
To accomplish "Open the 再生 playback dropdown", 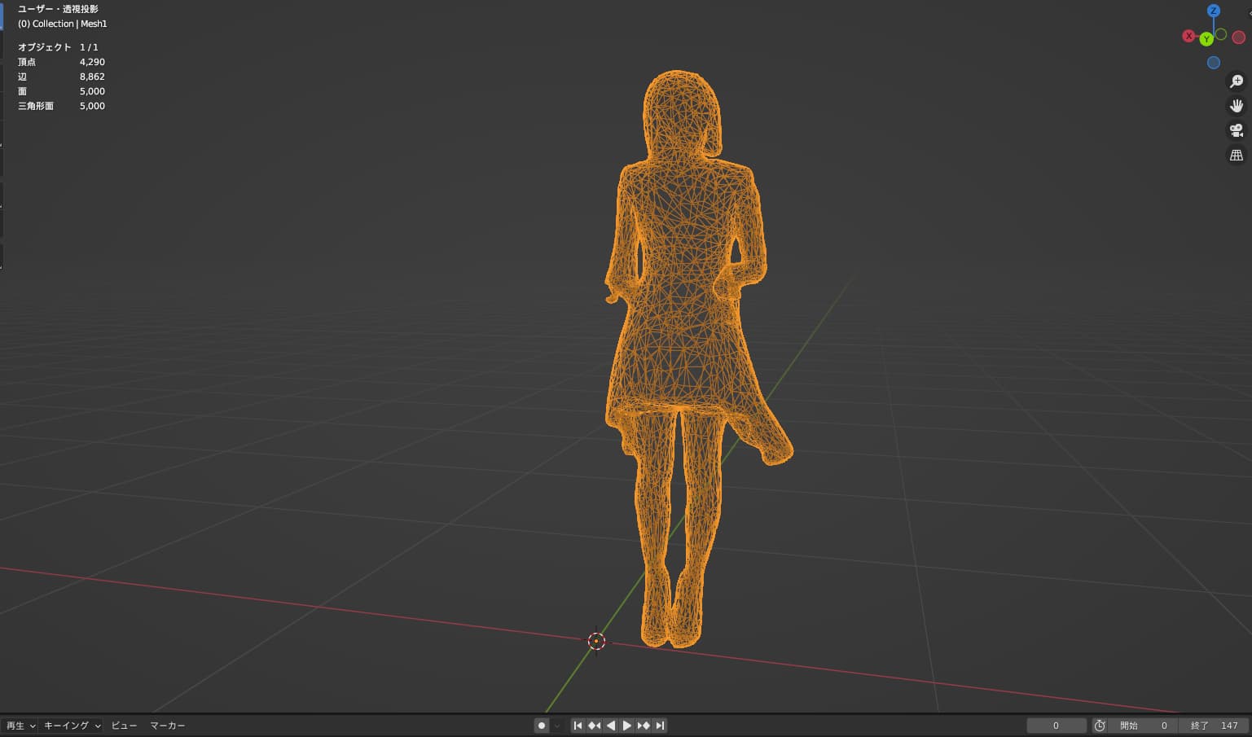I will click(20, 726).
